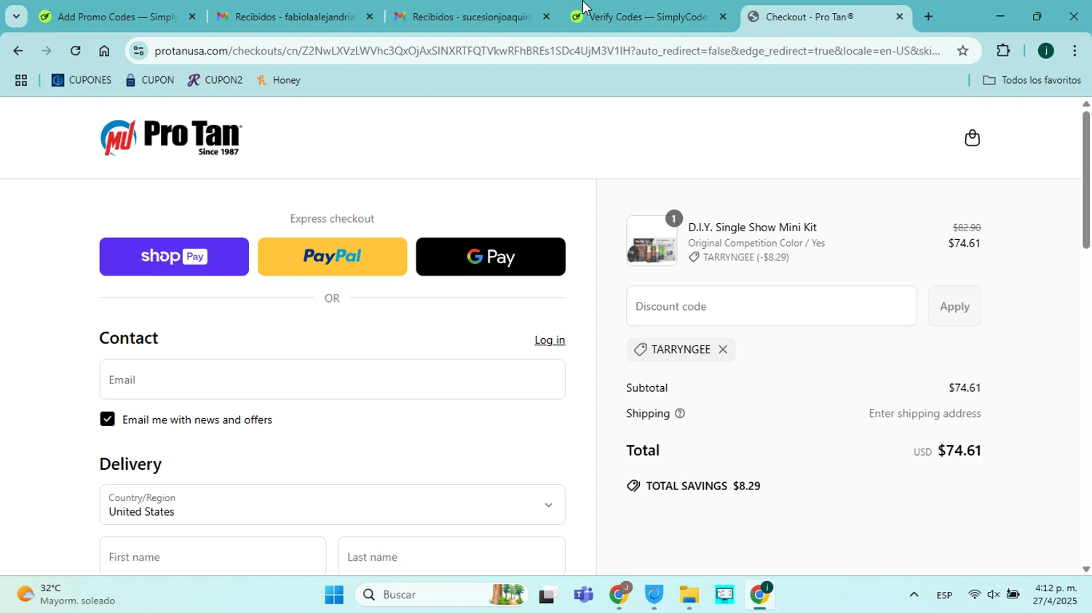Switch to Verify Codes SimplyCodes tab
The height and width of the screenshot is (613, 1092).
click(x=648, y=16)
